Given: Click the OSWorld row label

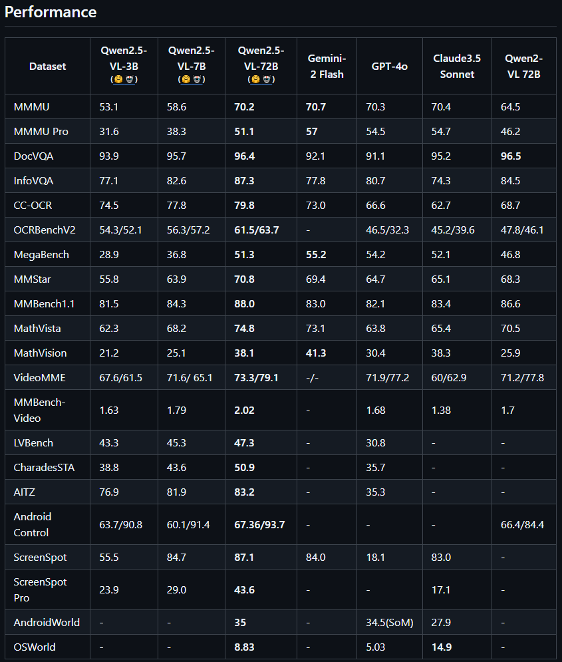Looking at the screenshot, I should (35, 647).
